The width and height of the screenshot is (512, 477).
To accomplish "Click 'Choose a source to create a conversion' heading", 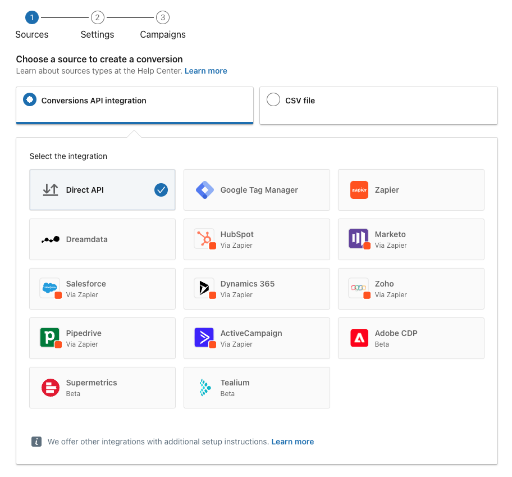I will (99, 59).
